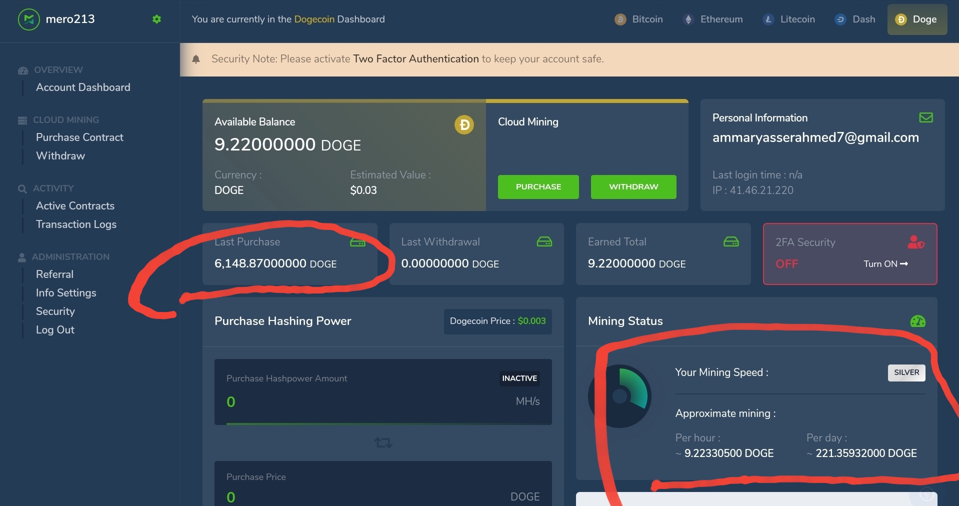Viewport: 959px width, 506px height.
Task: Click the Last Withdrawal 0.00000000 DOGE value
Action: tap(450, 263)
